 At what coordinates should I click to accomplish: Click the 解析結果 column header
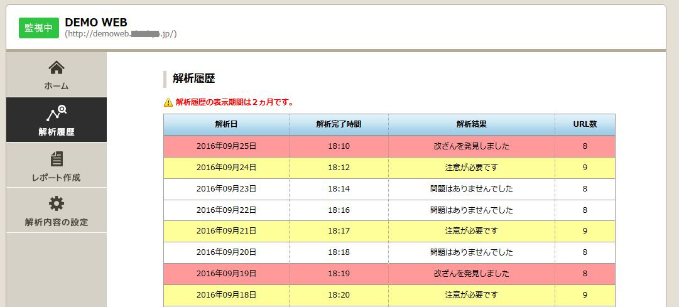(x=471, y=124)
